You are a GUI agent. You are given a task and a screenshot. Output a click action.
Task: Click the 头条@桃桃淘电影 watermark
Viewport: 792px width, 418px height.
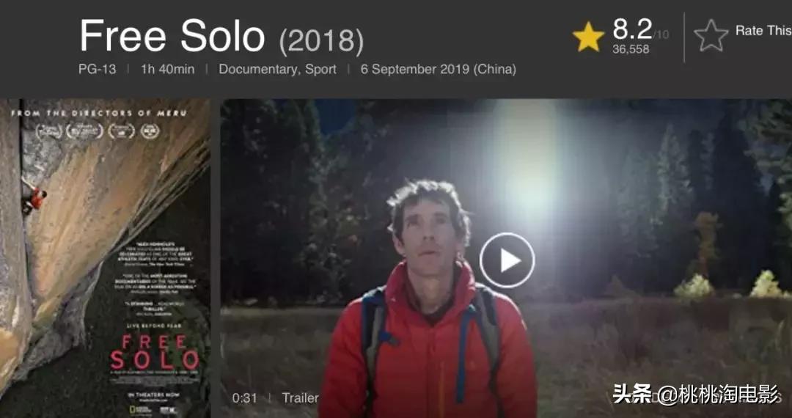(696, 394)
